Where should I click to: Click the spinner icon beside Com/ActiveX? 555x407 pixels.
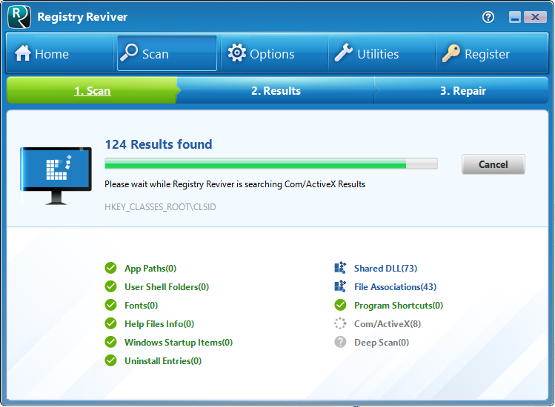pyautogui.click(x=341, y=323)
